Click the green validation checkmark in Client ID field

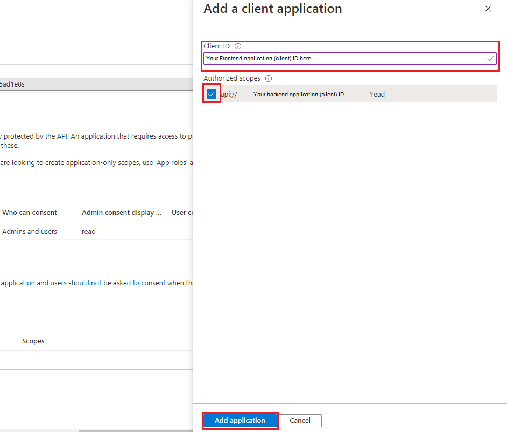pos(490,59)
